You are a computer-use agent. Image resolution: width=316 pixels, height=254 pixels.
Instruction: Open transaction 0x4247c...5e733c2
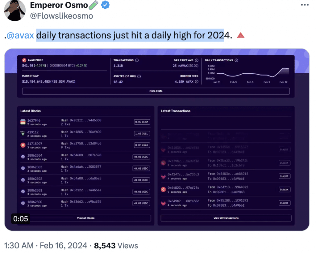(x=183, y=174)
